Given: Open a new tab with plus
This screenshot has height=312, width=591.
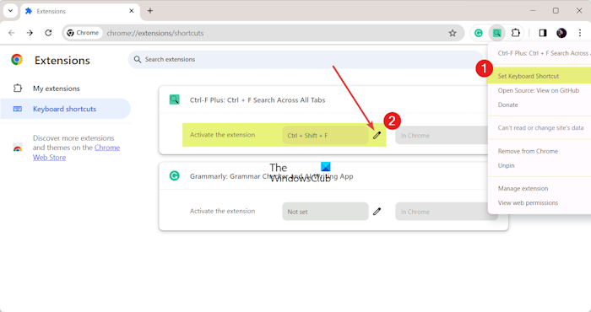Looking at the screenshot, I should [150, 11].
